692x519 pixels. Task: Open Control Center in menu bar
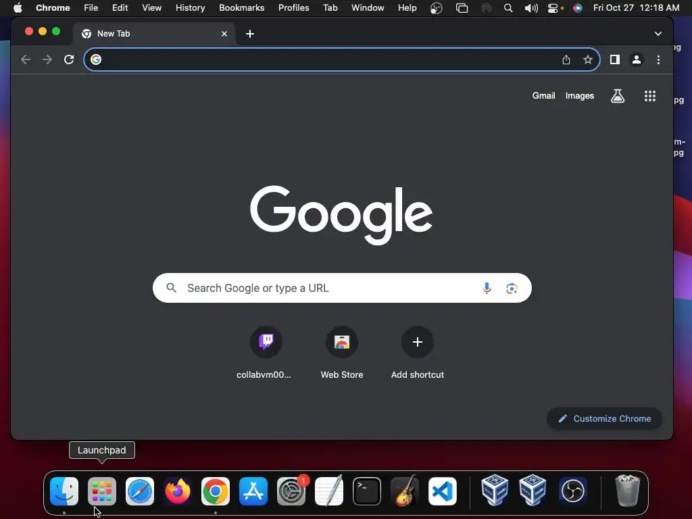click(x=553, y=8)
